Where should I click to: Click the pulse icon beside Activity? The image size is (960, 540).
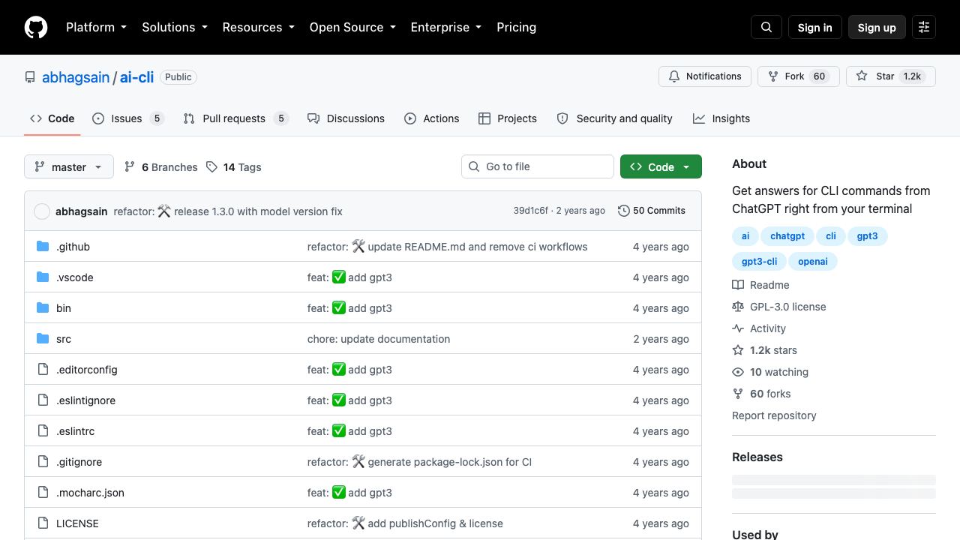tap(738, 328)
